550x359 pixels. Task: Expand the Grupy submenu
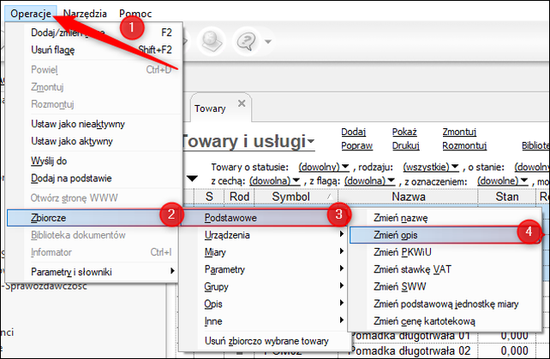[x=265, y=287]
